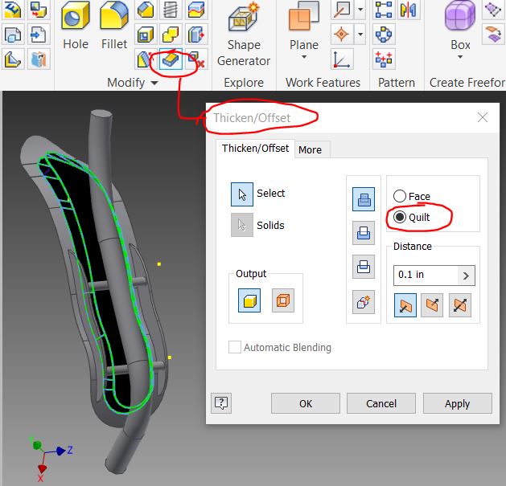Click the Chamfer tool icon
Screen dimensions: 506x486
146,10
